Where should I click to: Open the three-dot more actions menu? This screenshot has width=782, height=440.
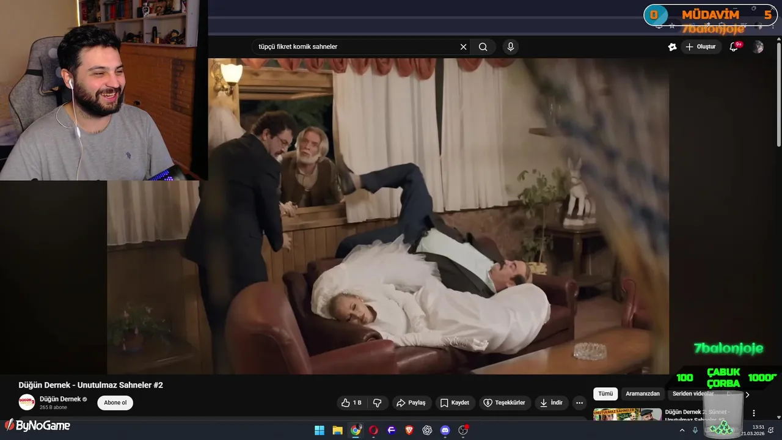(579, 403)
